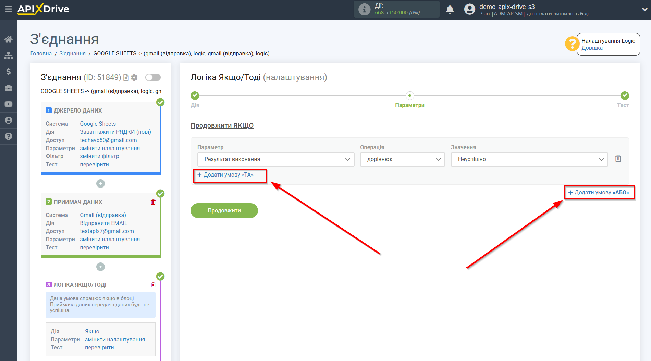Click змінити фільтр link
Image resolution: width=651 pixels, height=361 pixels.
click(x=100, y=156)
